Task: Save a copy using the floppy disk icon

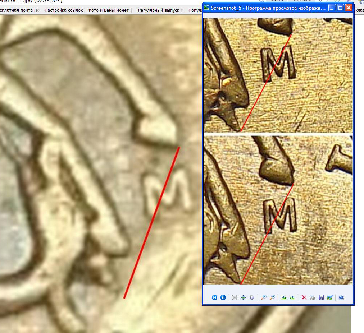Action: click(321, 297)
